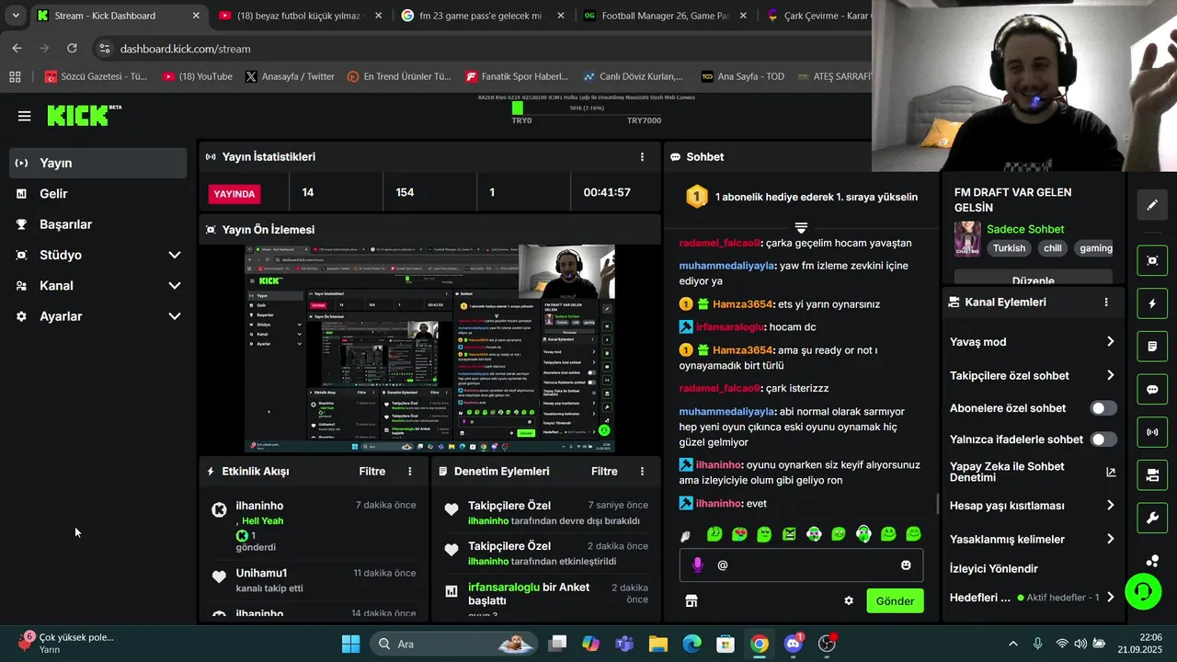Click the Turkish tag under Sadece Sohbet
This screenshot has width=1177, height=662.
click(x=1009, y=248)
